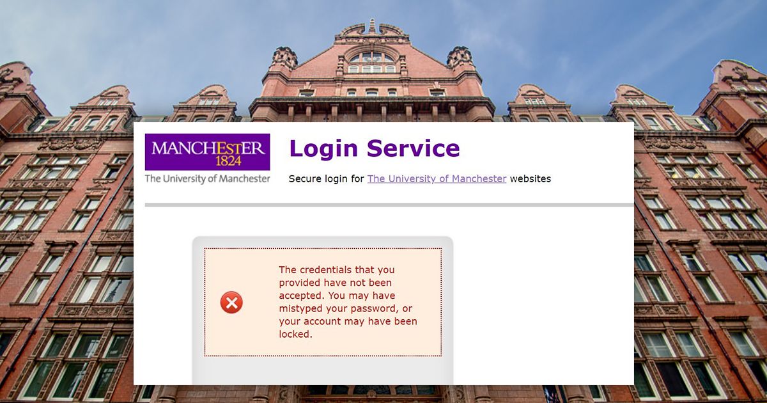Click the word "websites" after the link
The image size is (767, 403).
pos(530,178)
